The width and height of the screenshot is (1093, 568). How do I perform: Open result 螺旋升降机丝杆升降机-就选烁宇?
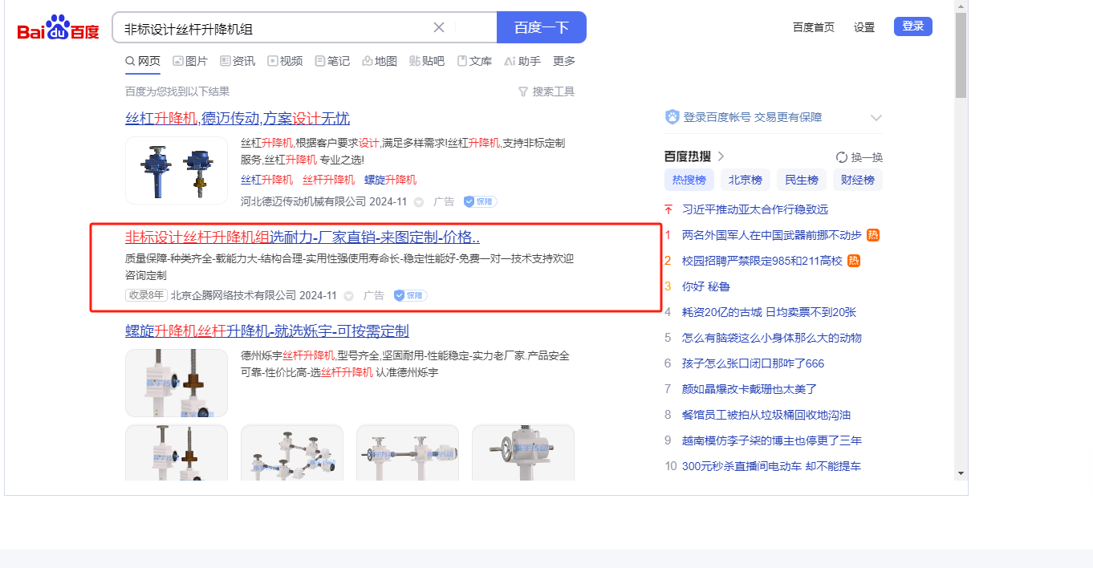267,331
